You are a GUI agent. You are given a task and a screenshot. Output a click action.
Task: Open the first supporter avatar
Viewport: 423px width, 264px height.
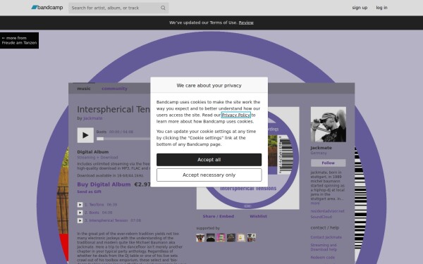[x=200, y=238]
